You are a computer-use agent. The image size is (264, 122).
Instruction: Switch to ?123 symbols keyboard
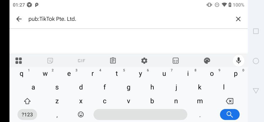tap(27, 114)
